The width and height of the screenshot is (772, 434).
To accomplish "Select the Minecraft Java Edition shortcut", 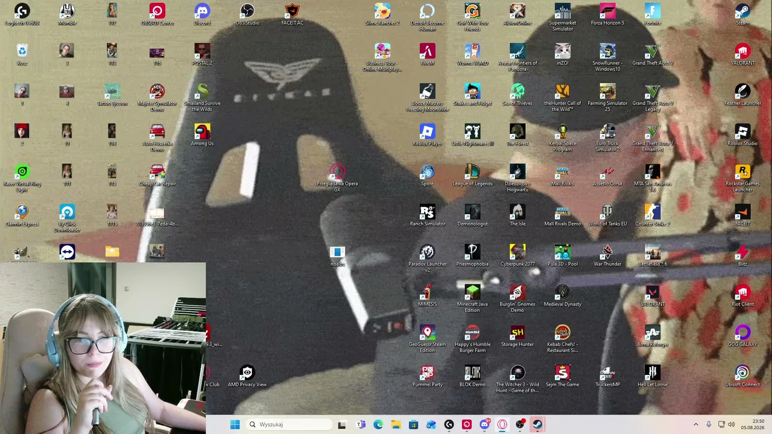I will (x=472, y=299).
